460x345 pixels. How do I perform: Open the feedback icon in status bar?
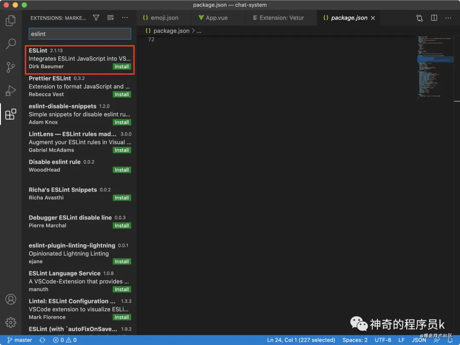click(x=437, y=340)
